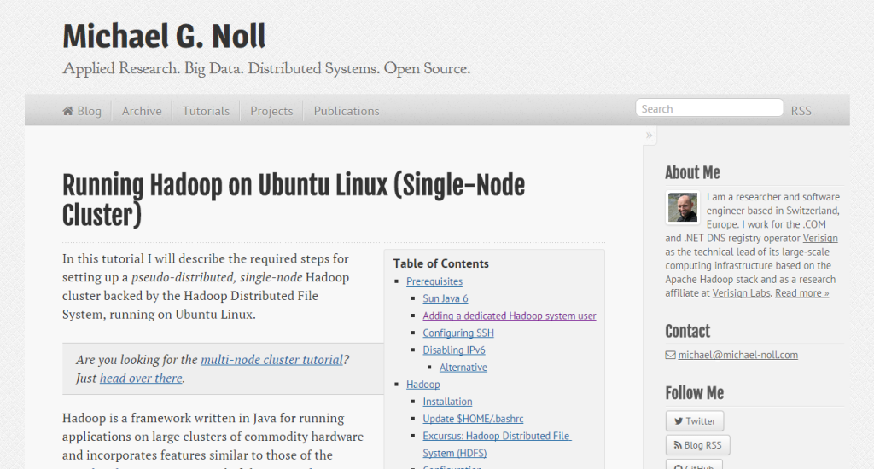Click the Michael G. Noll site title

pyautogui.click(x=164, y=36)
